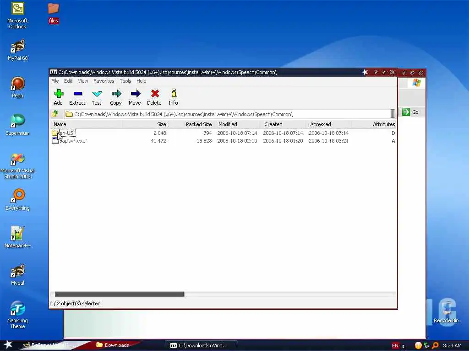The width and height of the screenshot is (469, 351).
Task: Sort by the Name column header
Action: tap(86, 124)
